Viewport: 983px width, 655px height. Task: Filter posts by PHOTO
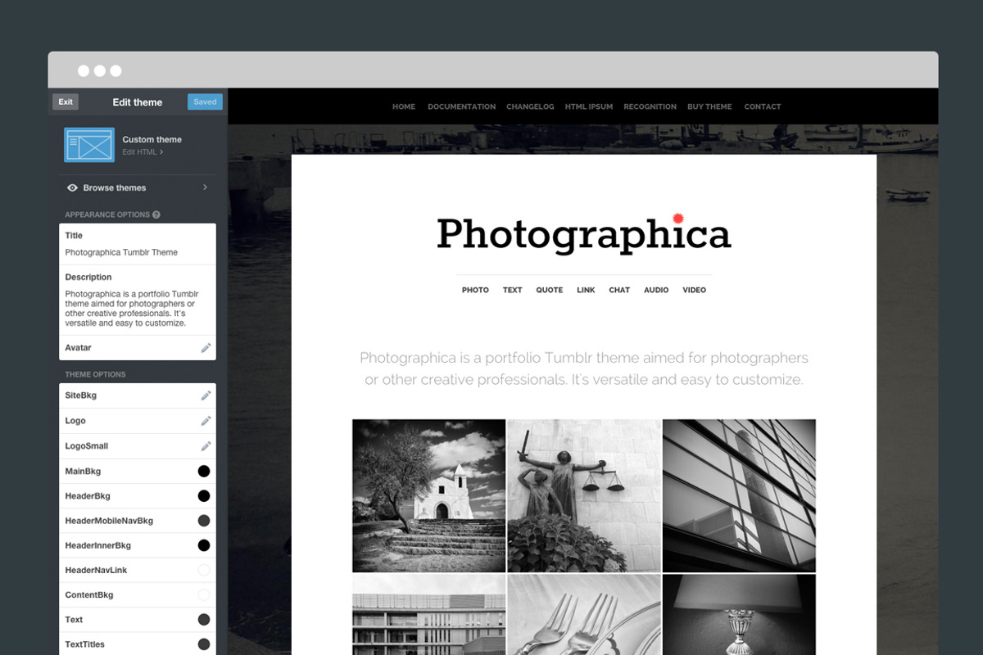click(475, 290)
